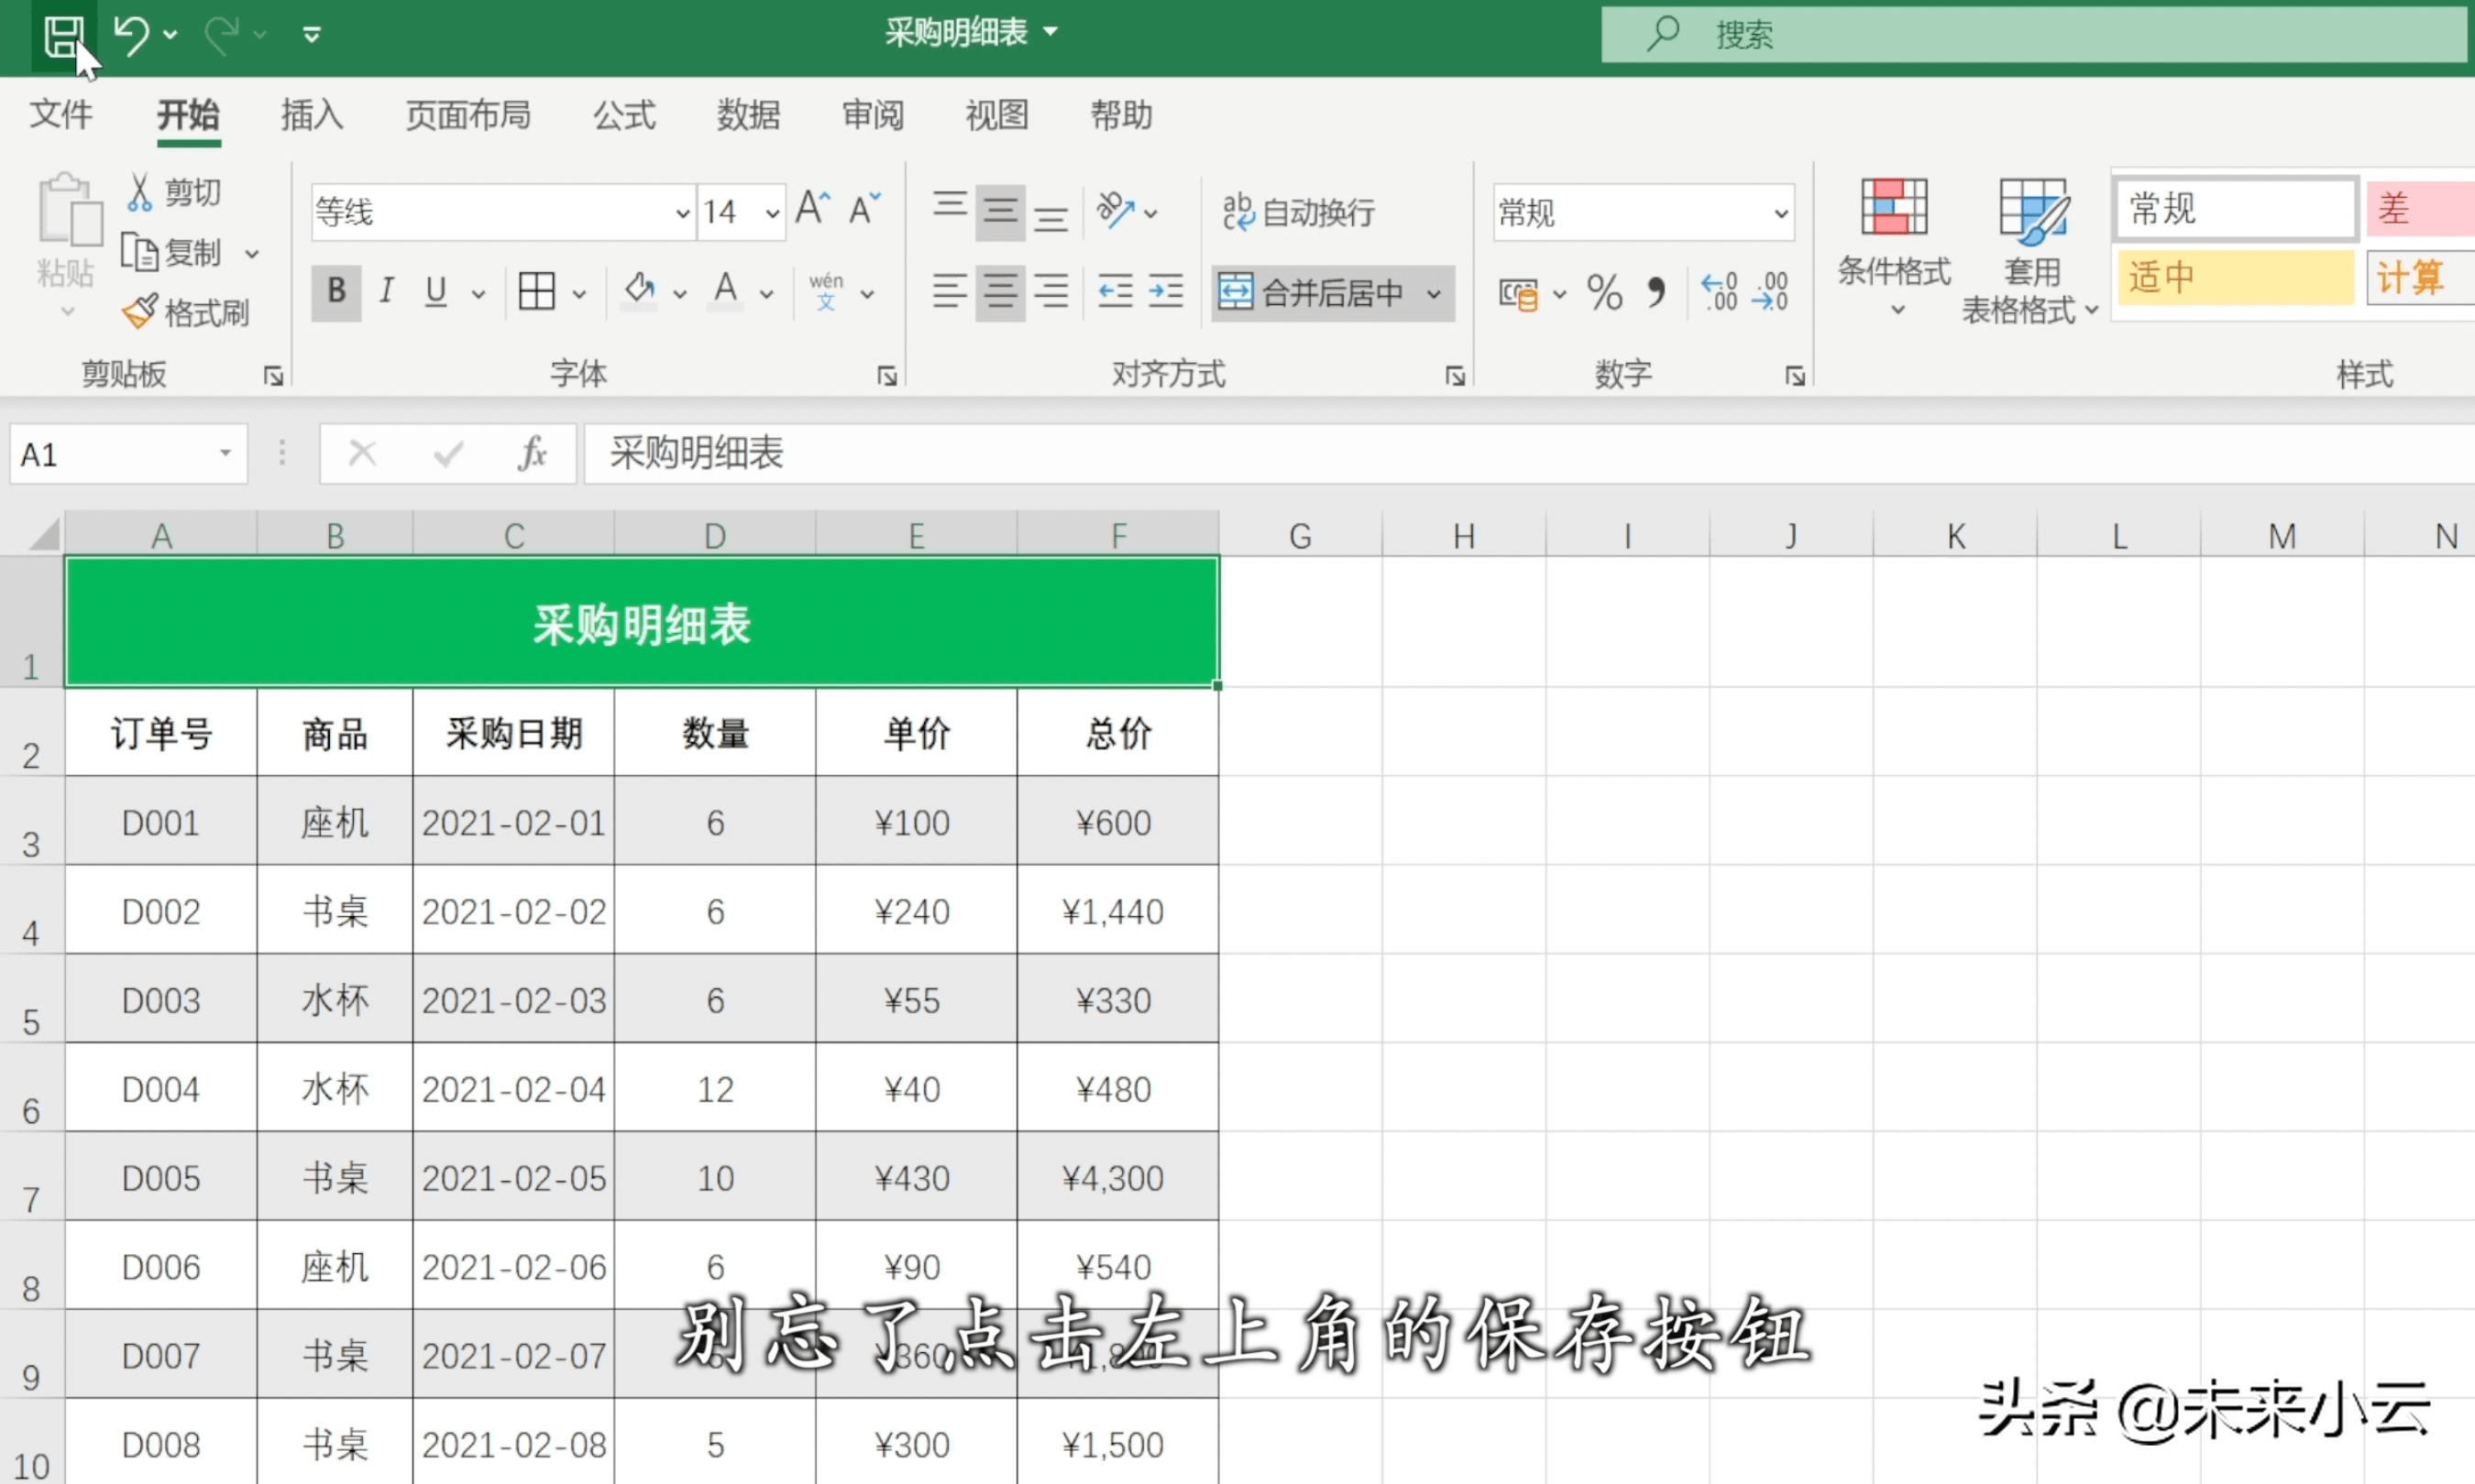2475x1484 pixels.
Task: Click the increase indent icon
Action: coord(1165,292)
